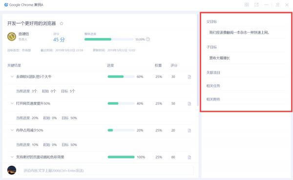Click the vertical scrollbar of key results
Screen dimensions: 293x180
click(x=198, y=60)
